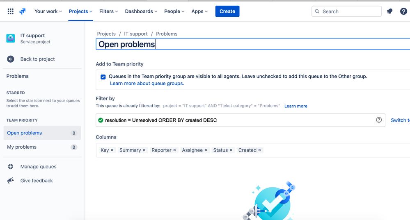Expand the Apps menu
Image resolution: width=410 pixels, height=220 pixels.
(x=199, y=11)
